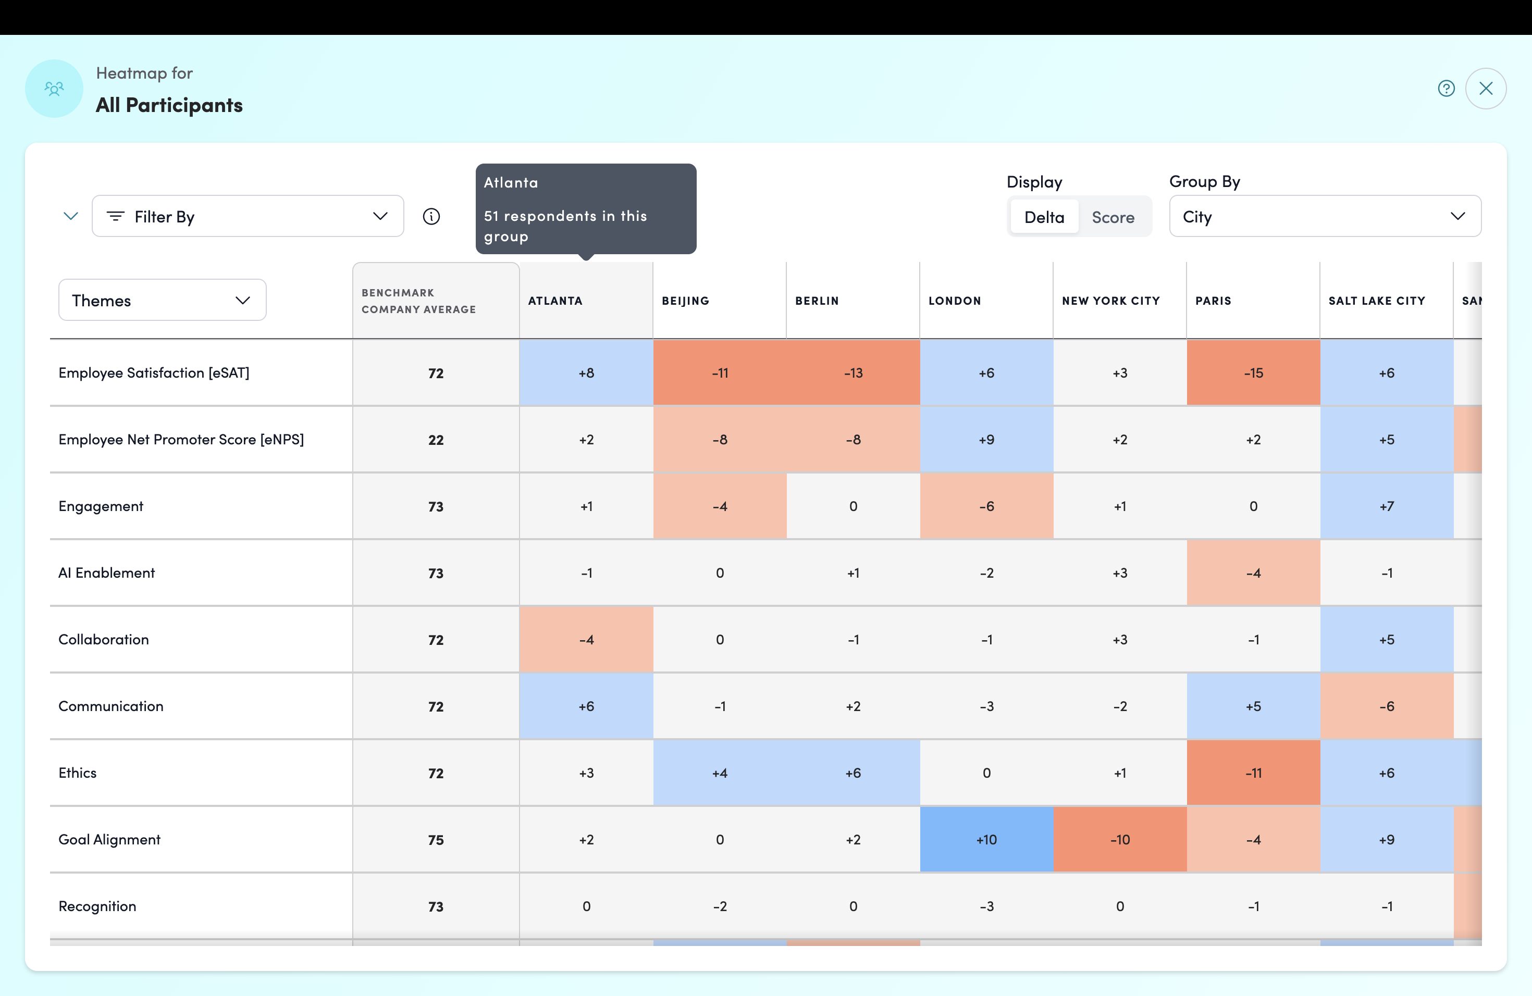
Task: Click Atlanta -4 Collaboration cell
Action: pos(586,639)
